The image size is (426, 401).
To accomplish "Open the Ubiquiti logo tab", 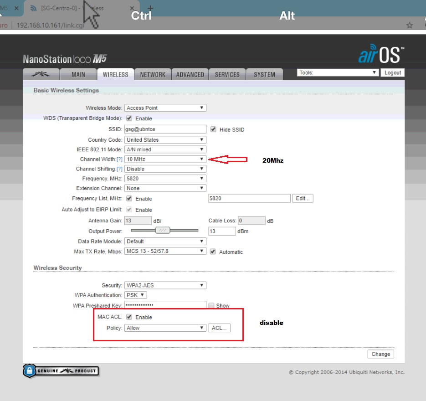I will click(41, 74).
